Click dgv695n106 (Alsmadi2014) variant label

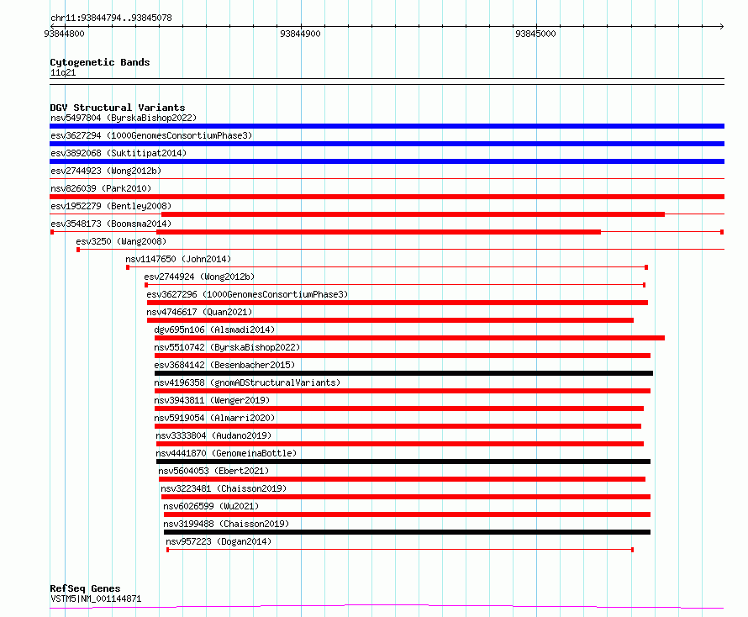[x=214, y=330]
